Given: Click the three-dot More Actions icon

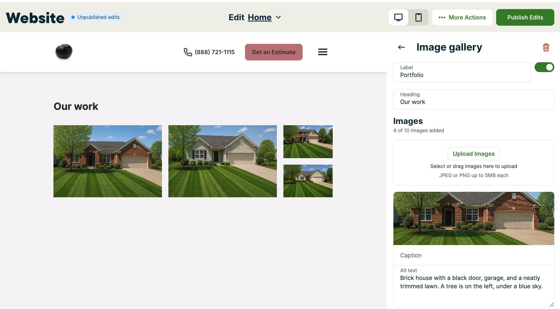Looking at the screenshot, I should 442,17.
